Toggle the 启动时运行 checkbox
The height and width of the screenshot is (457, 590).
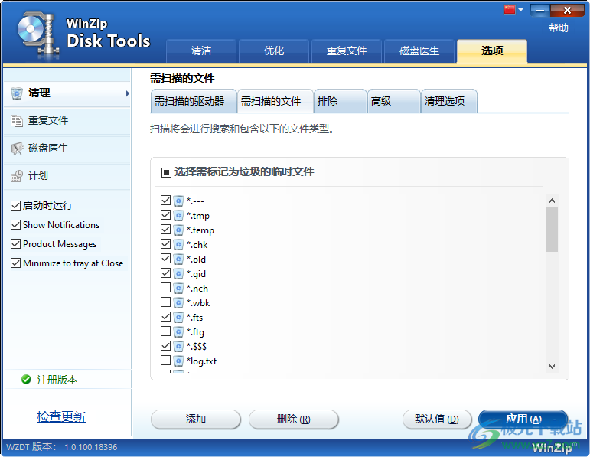15,206
